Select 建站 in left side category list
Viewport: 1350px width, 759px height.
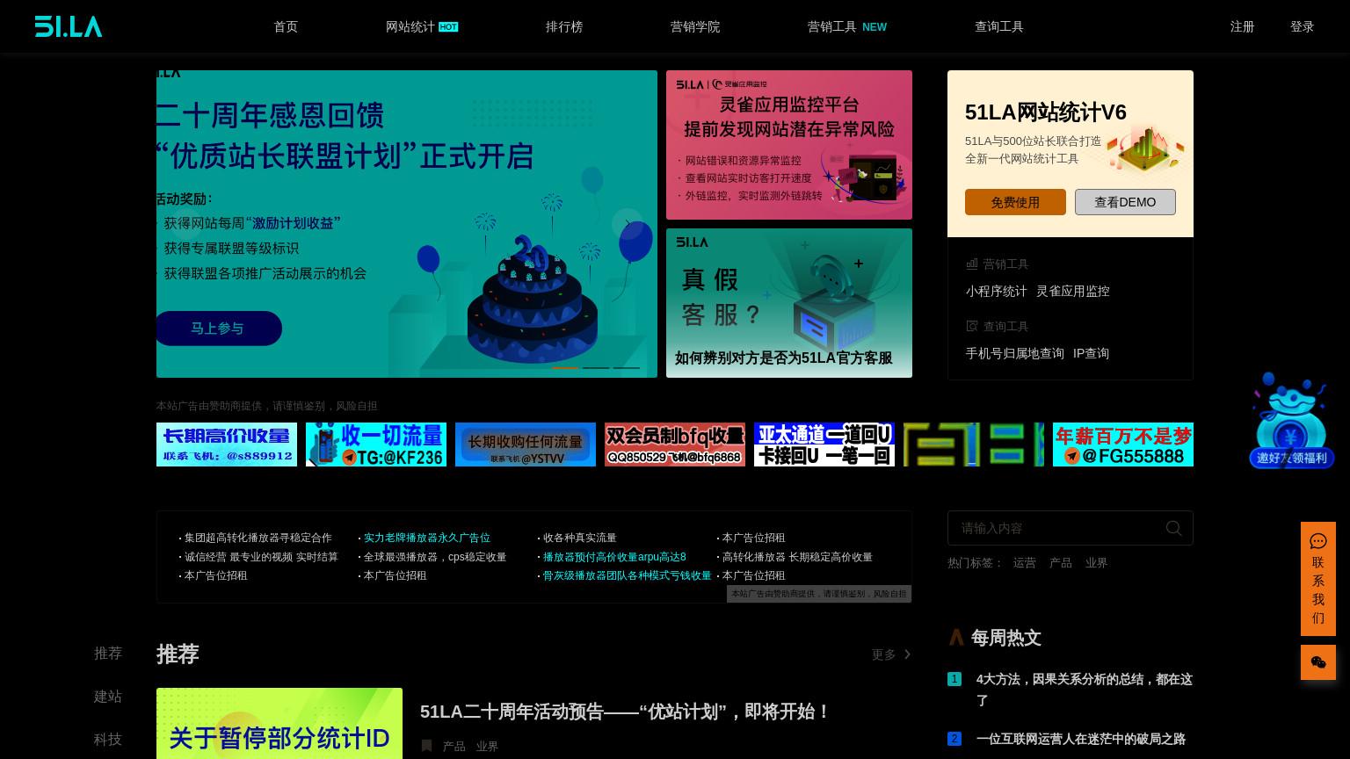click(x=108, y=696)
